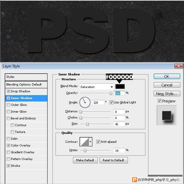Click the style preview thumbnail
This screenshot has height=184, width=184.
pyautogui.click(x=167, y=115)
